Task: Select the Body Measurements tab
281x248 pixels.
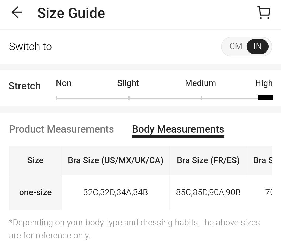Action: tap(178, 129)
